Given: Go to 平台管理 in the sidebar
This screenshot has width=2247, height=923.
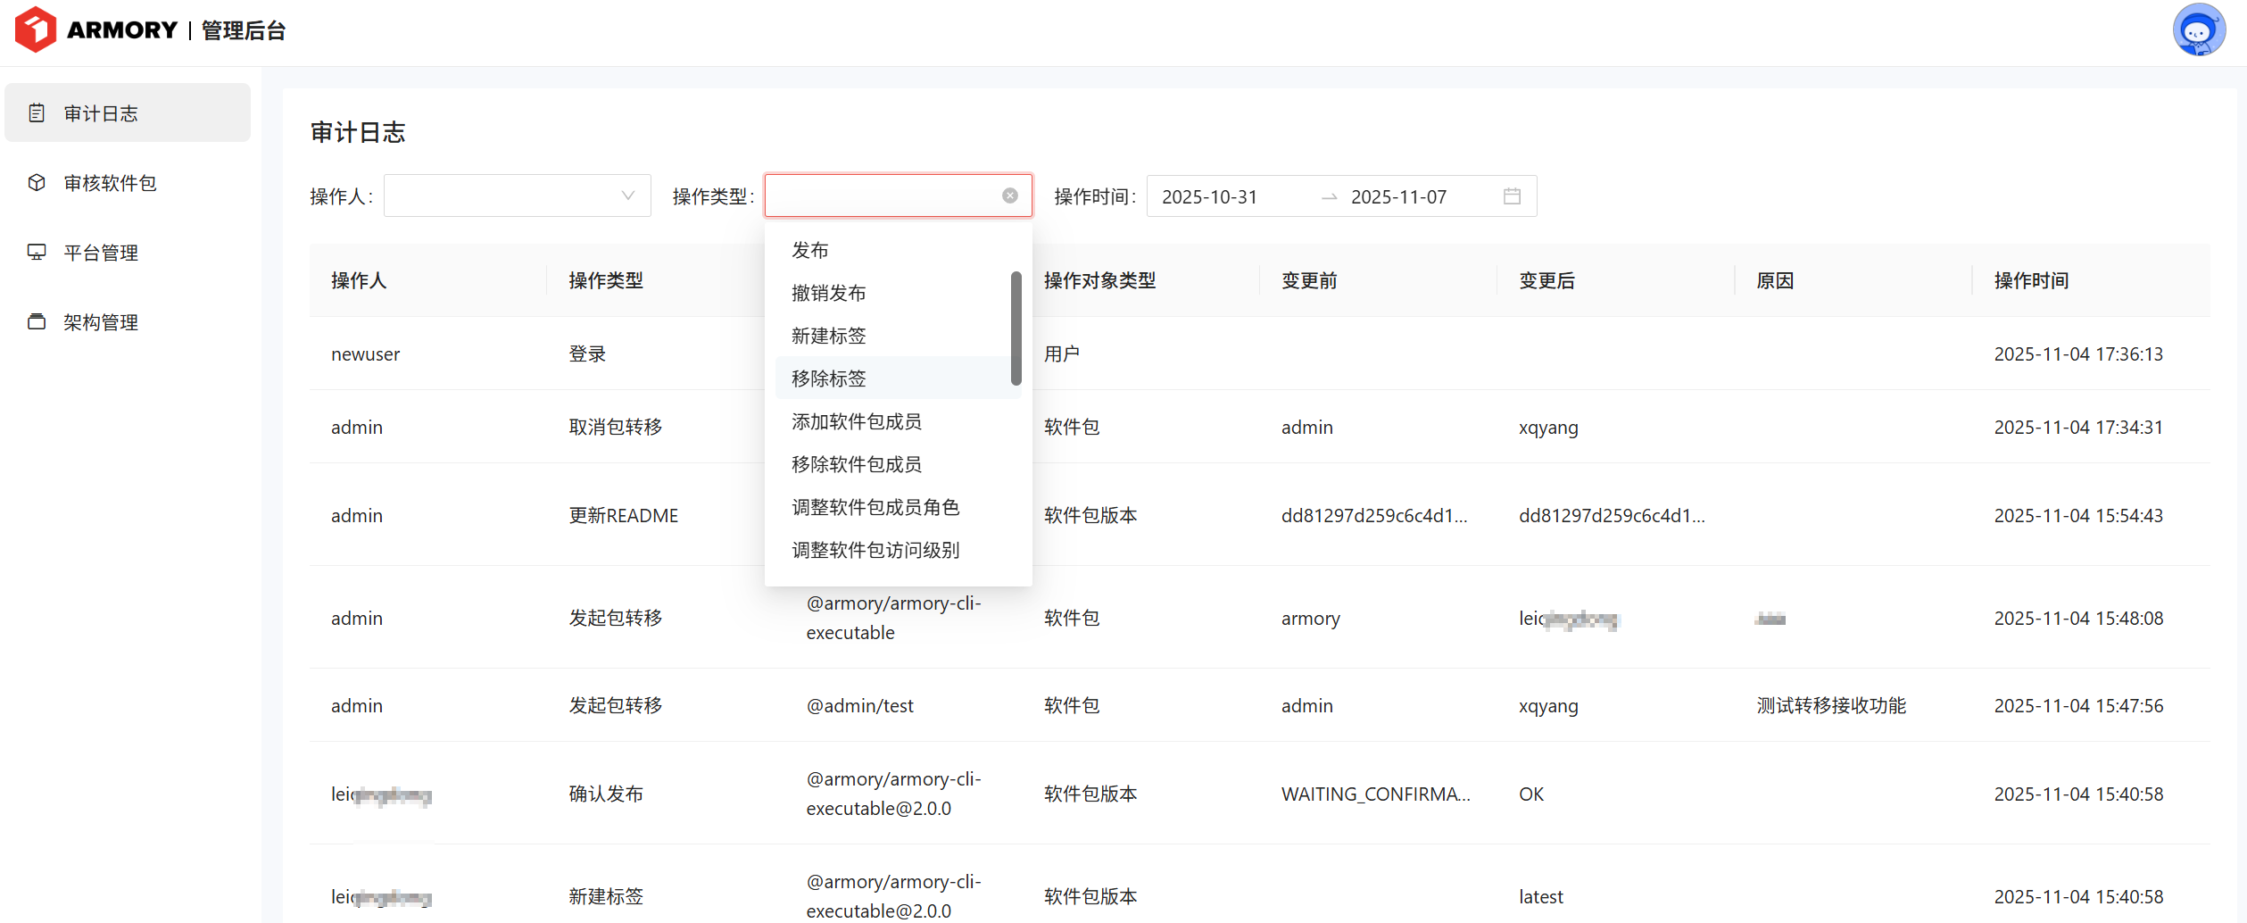Looking at the screenshot, I should [x=100, y=253].
